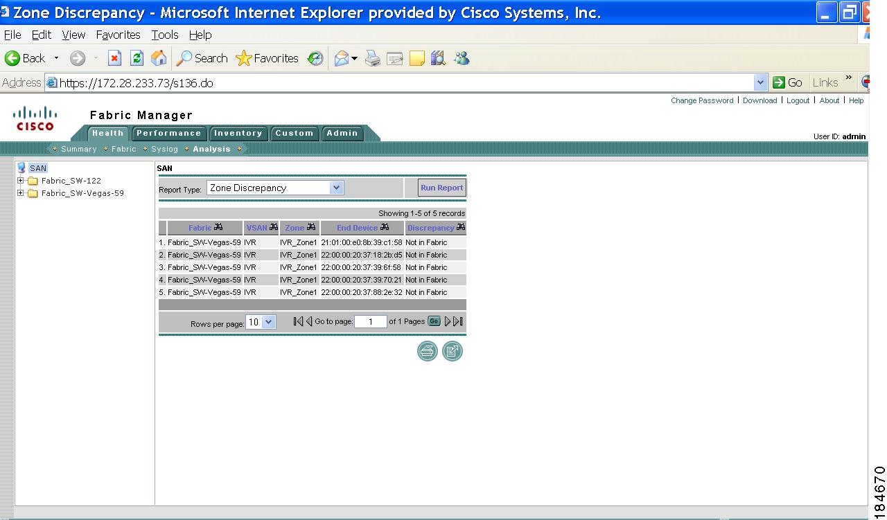The width and height of the screenshot is (887, 520).
Task: Open browser History clock icon
Action: tap(315, 59)
